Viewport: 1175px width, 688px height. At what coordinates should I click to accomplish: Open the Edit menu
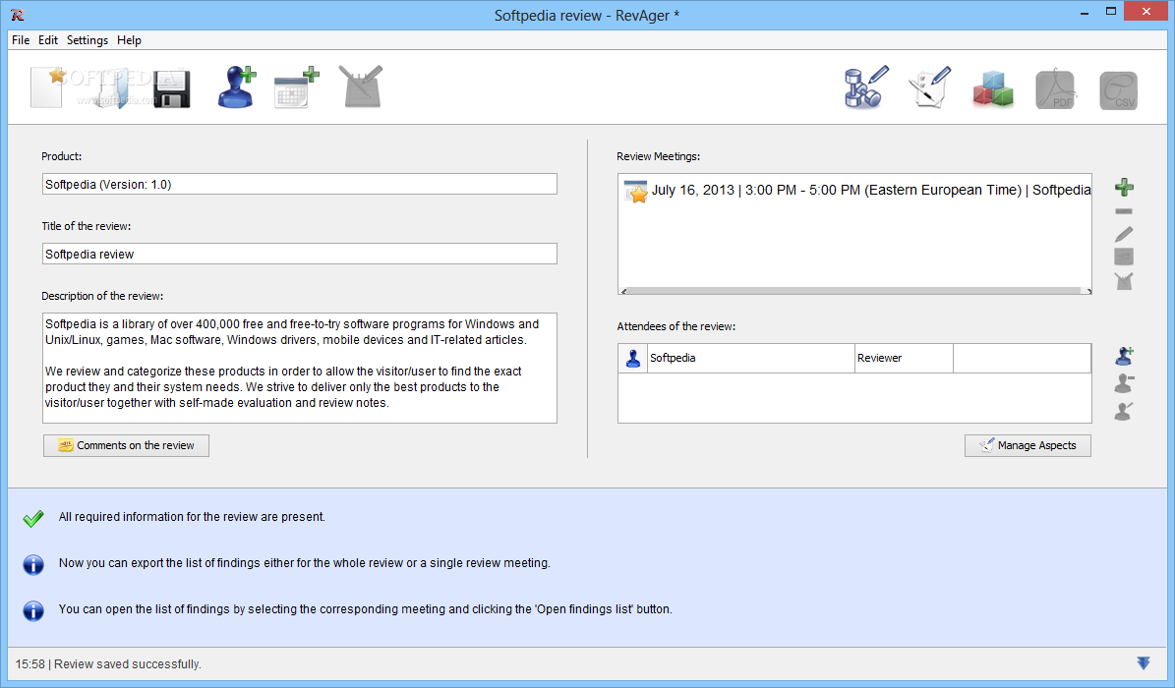click(48, 40)
